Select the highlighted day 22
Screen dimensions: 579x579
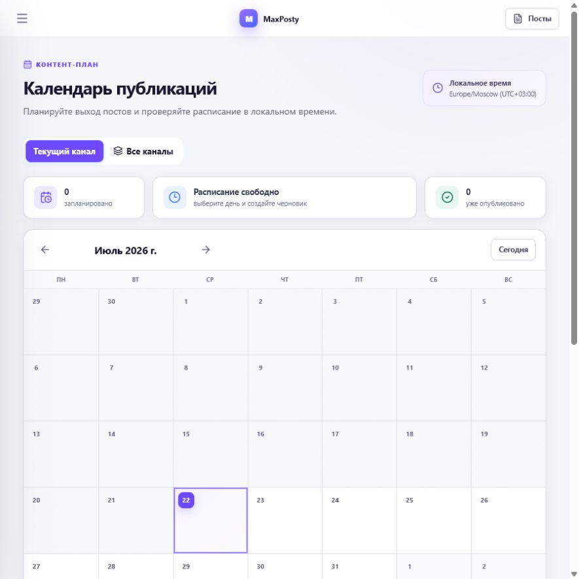click(x=211, y=520)
